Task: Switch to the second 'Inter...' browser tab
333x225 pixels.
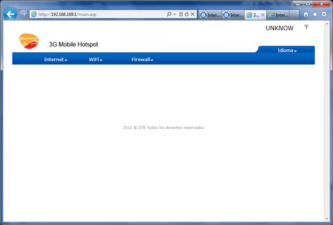Action: click(233, 15)
